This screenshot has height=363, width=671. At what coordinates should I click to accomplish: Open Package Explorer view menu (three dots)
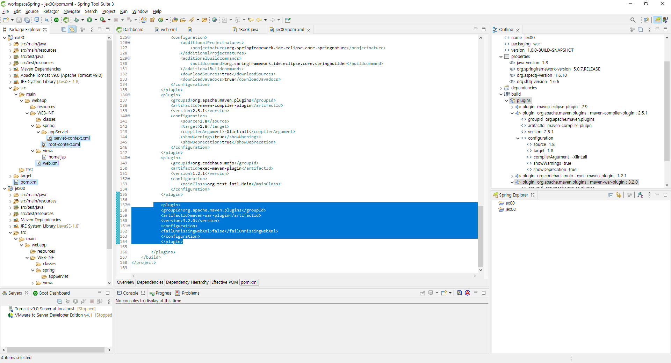point(92,30)
